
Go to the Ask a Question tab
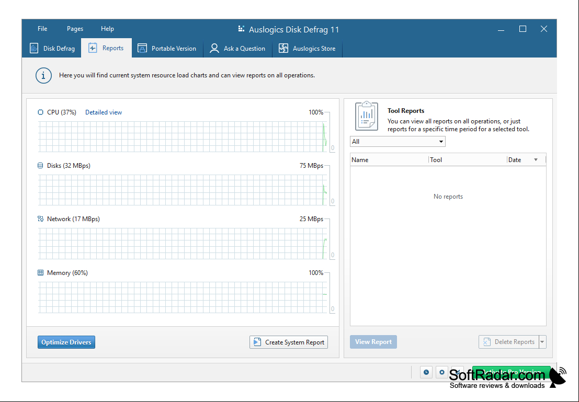[x=237, y=49]
